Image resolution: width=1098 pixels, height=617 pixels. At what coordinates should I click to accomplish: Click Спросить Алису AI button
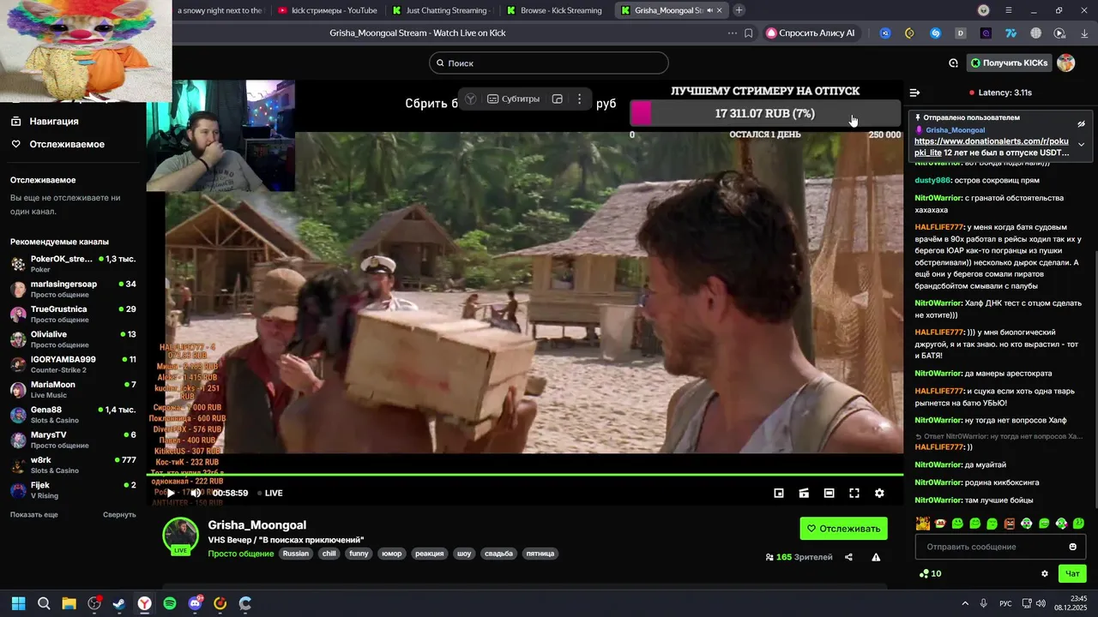(811, 33)
